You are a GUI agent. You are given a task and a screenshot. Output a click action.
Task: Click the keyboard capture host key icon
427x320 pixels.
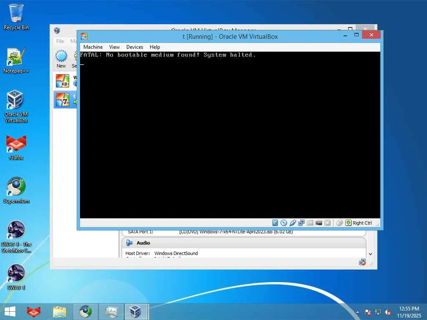tap(348, 223)
